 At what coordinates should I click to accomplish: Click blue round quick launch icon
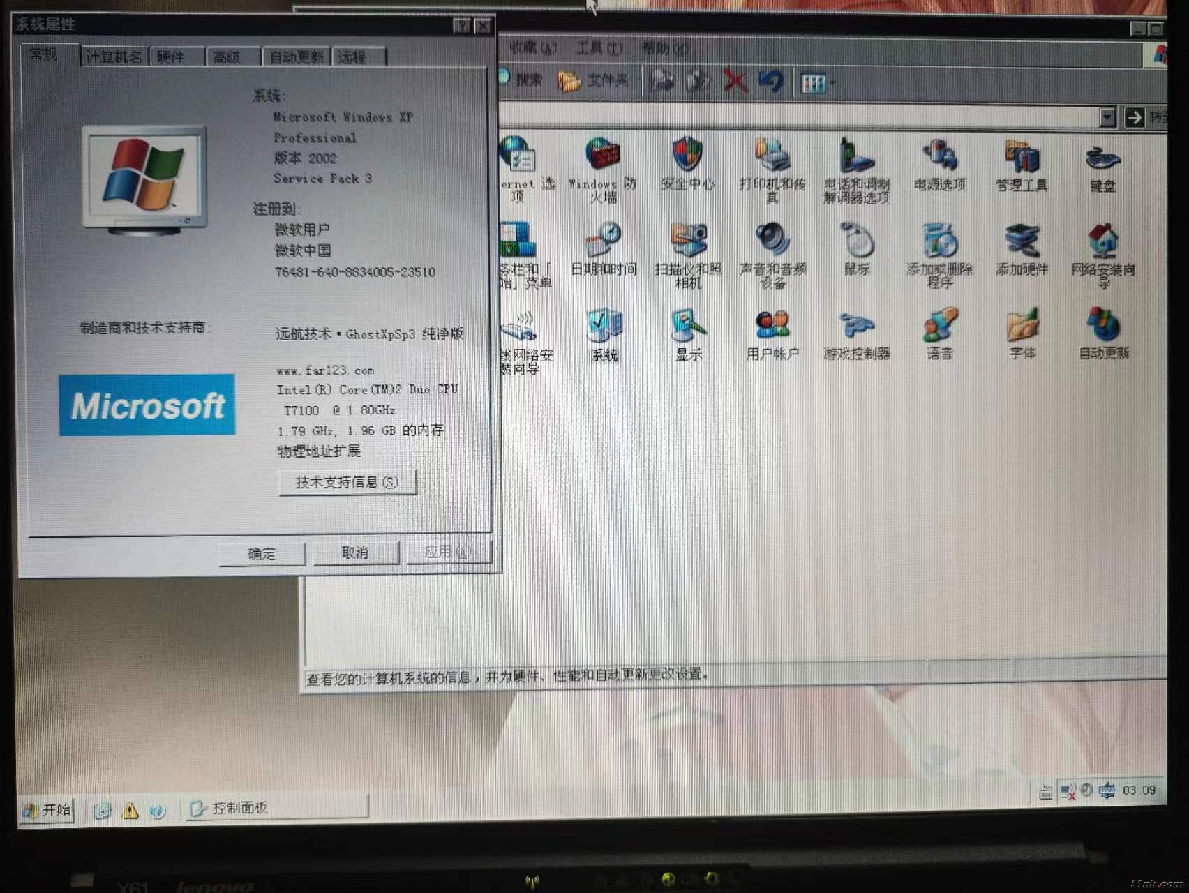pyautogui.click(x=158, y=811)
